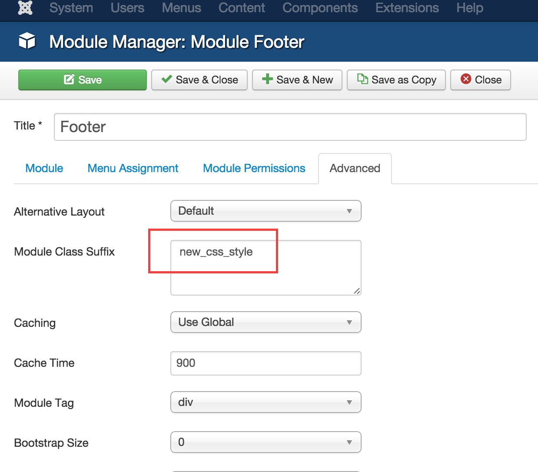The height and width of the screenshot is (472, 538).
Task: Click the Title * label
Action: click(28, 126)
